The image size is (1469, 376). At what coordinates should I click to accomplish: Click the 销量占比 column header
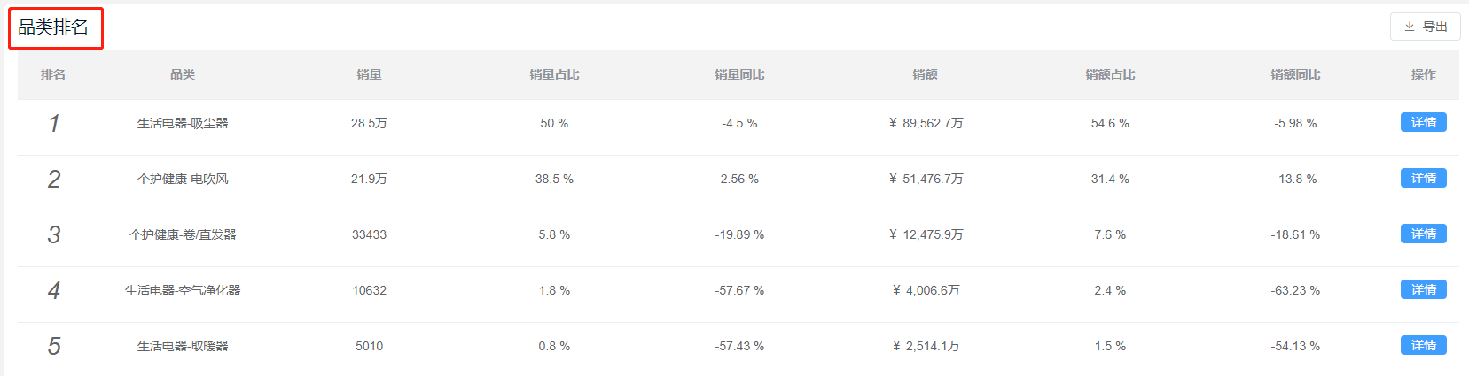(554, 74)
